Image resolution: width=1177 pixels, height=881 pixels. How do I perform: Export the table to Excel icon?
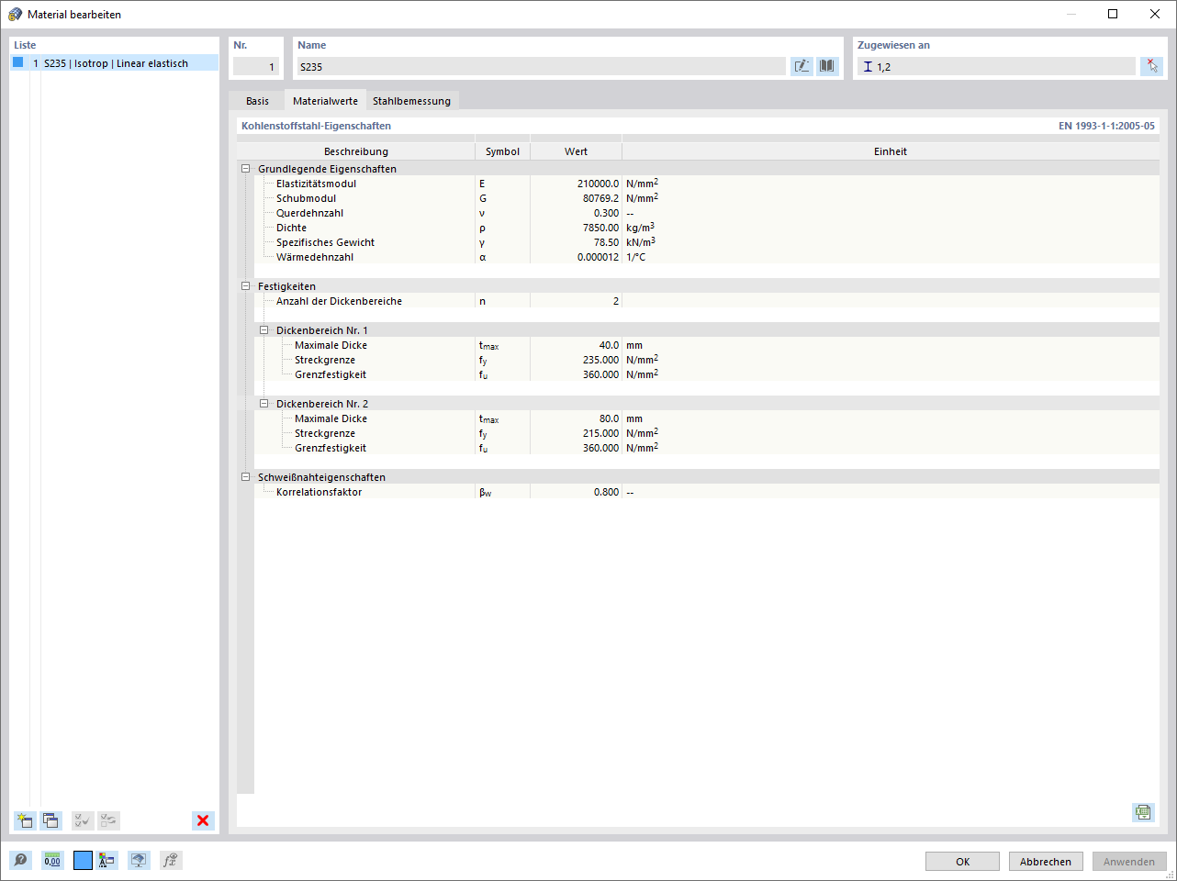(1143, 812)
